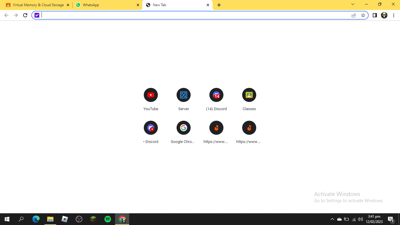Viewport: 400px width, 225px height.
Task: Open the volume control tray icon
Action: click(x=360, y=219)
